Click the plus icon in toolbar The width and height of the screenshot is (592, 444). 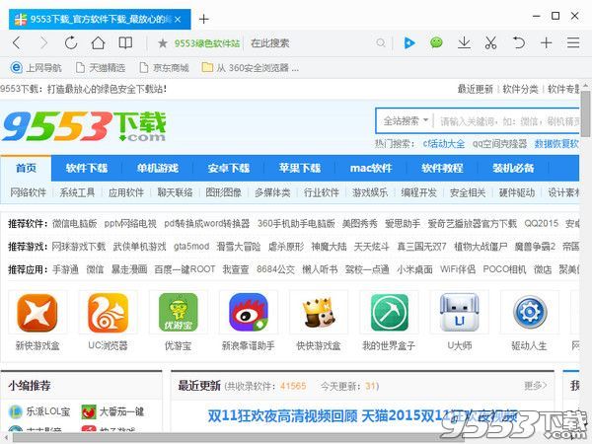(x=546, y=43)
